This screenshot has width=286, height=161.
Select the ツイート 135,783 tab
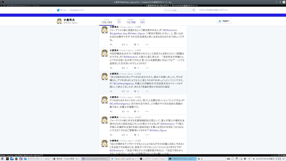[x=106, y=21]
